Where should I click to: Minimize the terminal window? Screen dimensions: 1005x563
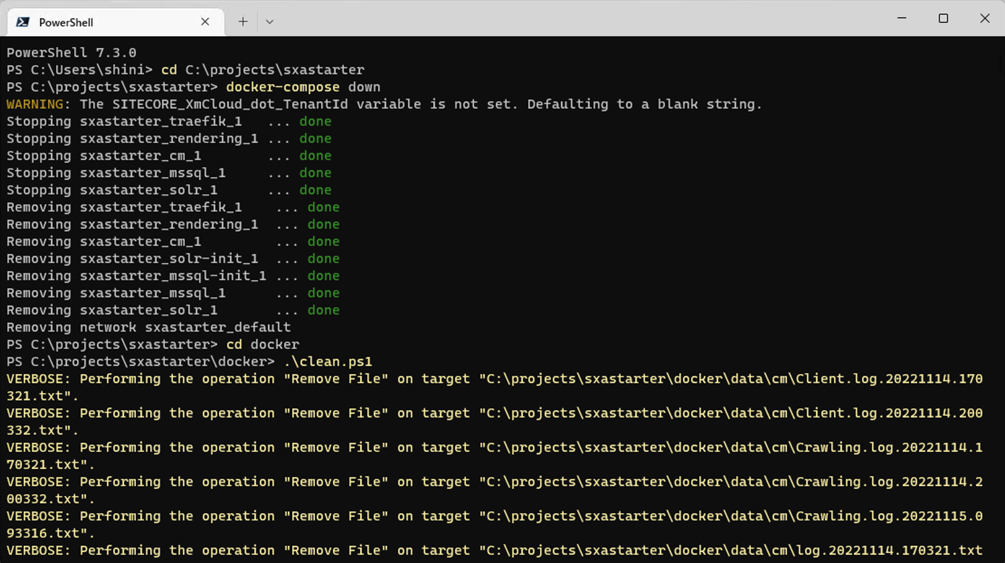(x=902, y=19)
